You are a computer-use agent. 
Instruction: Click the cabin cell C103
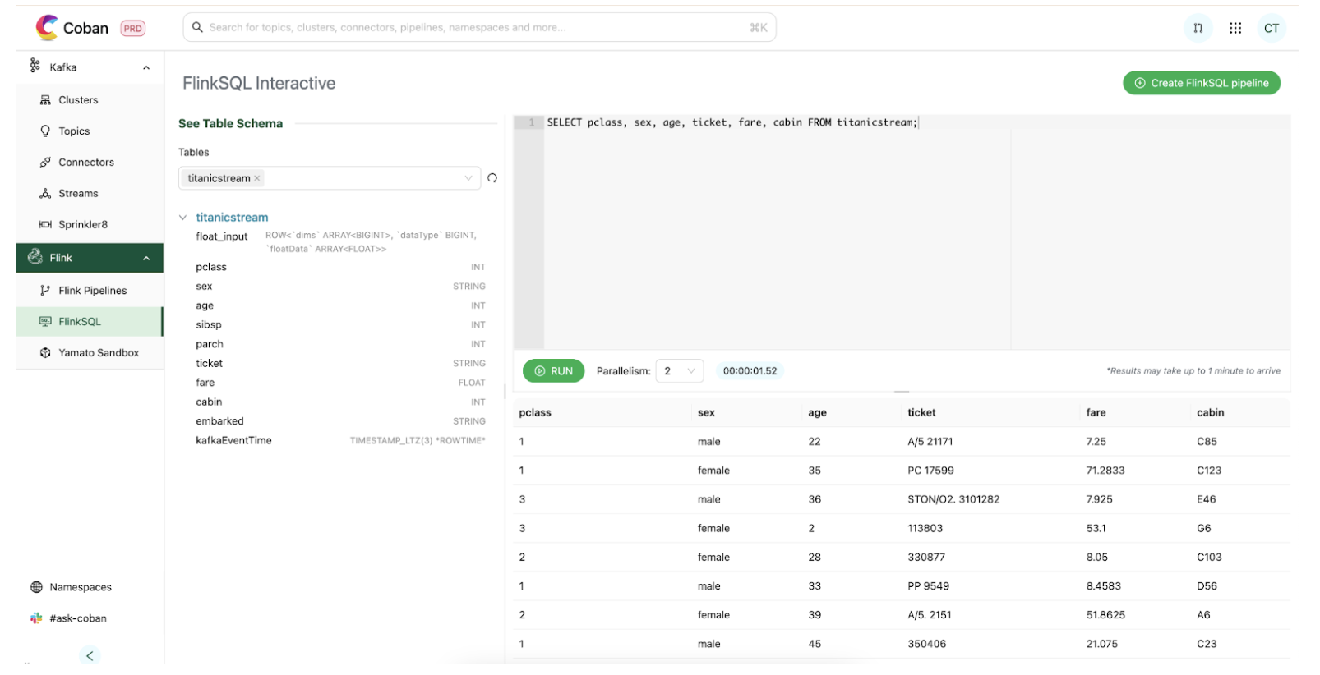(1209, 558)
